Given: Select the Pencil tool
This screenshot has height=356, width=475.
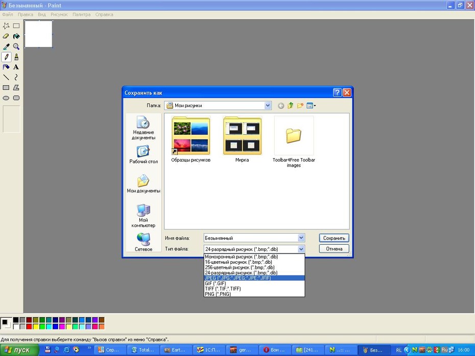Looking at the screenshot, I should point(6,57).
